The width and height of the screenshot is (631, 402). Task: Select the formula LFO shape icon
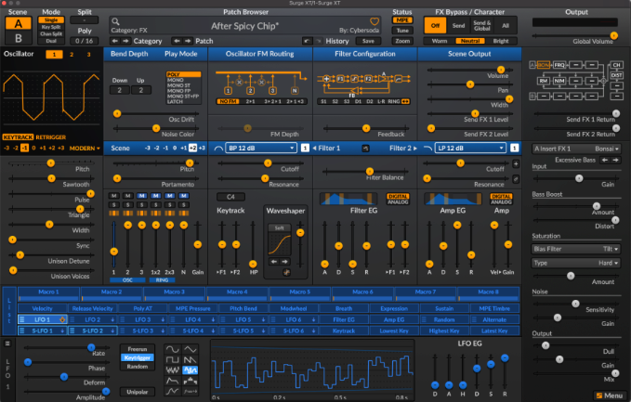coord(190,391)
